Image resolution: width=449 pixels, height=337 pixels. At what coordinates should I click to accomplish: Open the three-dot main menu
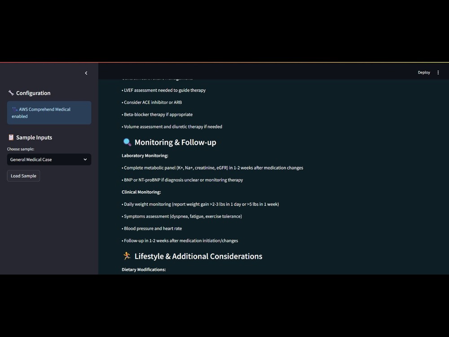438,72
